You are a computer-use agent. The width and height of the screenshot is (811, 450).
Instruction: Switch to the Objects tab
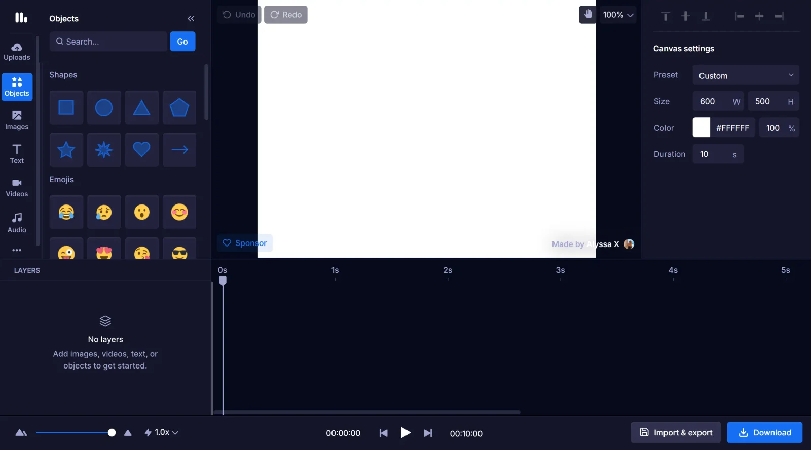pyautogui.click(x=17, y=87)
